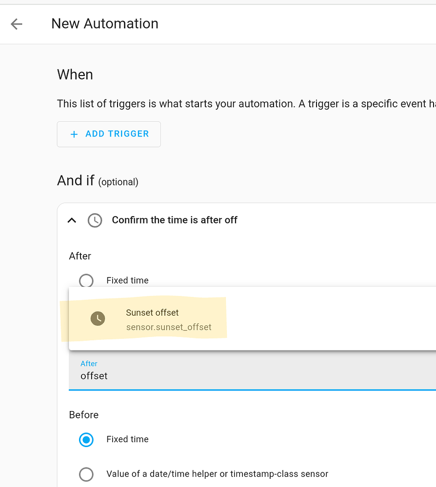Choose the Sunset offset entity suggestion

(x=252, y=319)
